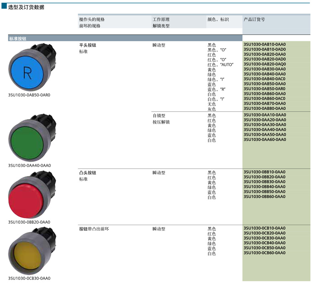Click the 自锁型 working principle label
The image size is (317, 295).
coord(159,116)
